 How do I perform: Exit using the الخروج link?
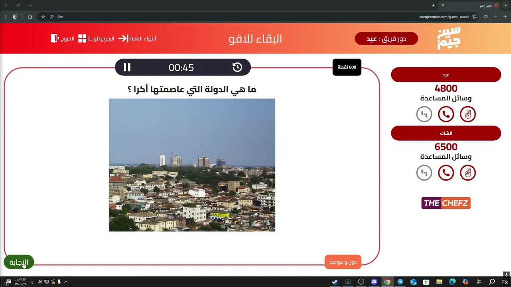click(x=67, y=39)
